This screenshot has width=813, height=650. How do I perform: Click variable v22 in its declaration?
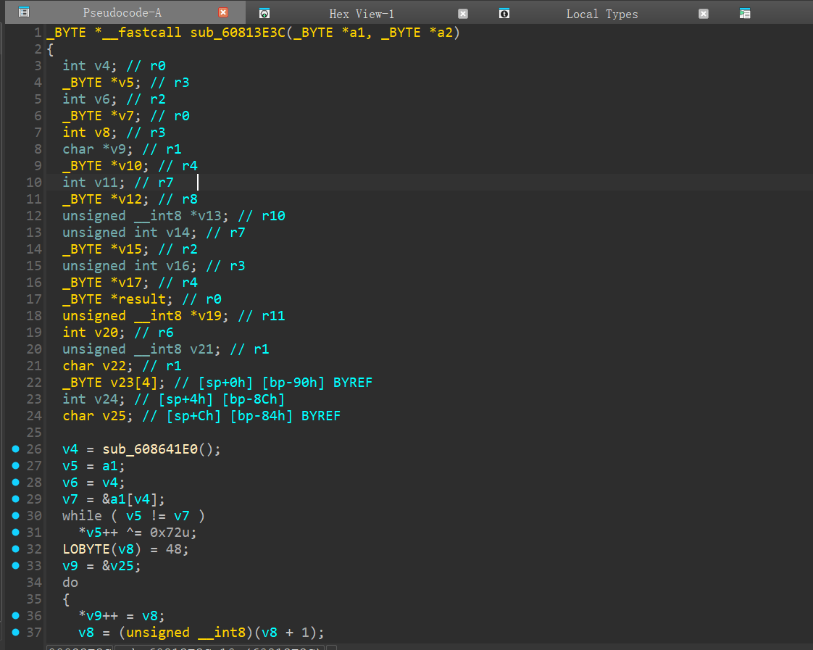coord(114,366)
